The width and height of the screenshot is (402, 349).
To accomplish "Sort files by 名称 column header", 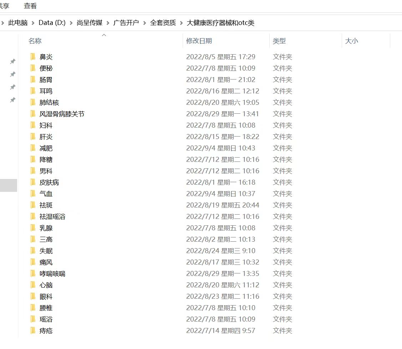I will point(35,41).
